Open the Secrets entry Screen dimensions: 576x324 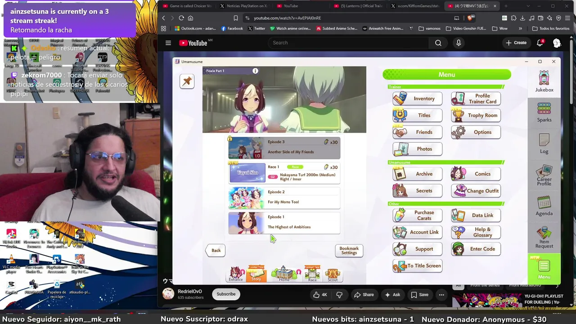click(417, 191)
